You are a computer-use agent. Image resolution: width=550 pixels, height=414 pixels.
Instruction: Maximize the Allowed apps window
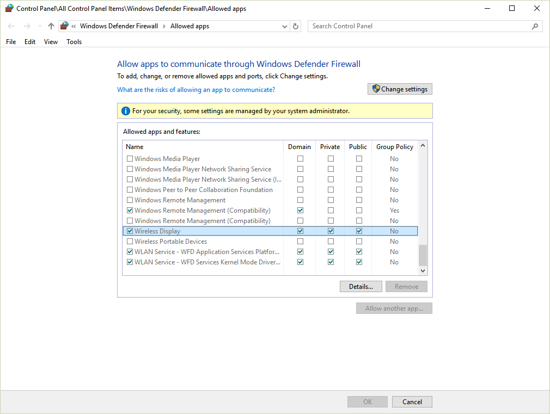pos(512,8)
